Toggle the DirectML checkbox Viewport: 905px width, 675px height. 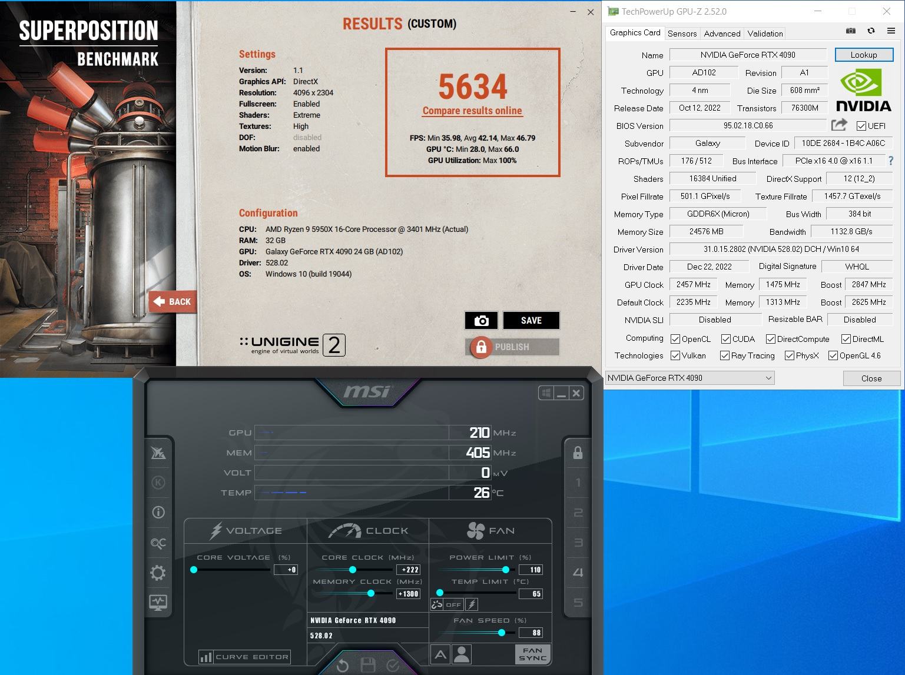(x=846, y=339)
